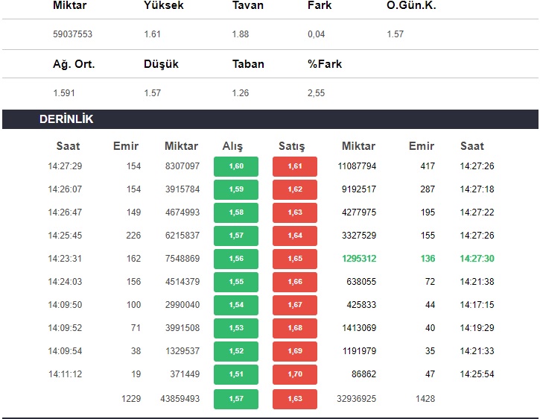Choose the red 1,63 ask beside 4277975
The image size is (540, 419).
pyautogui.click(x=295, y=212)
